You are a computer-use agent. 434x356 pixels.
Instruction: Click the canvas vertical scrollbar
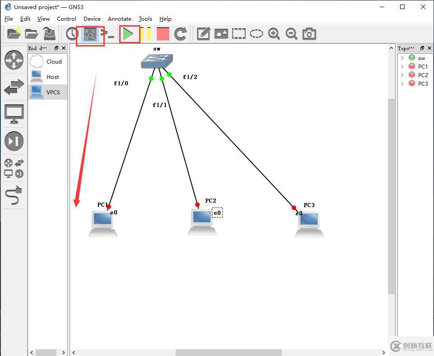point(391,196)
